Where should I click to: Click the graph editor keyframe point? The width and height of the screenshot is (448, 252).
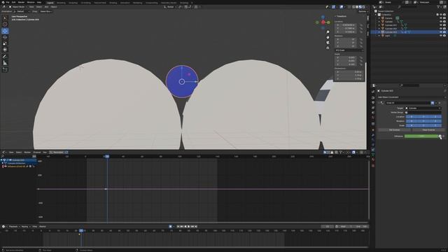coord(106,189)
